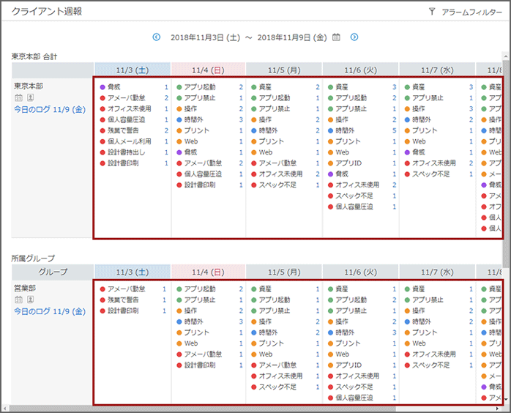The width and height of the screenshot is (511, 413).
Task: Click 設計書印刷 entry on 11/3 in 営業部
Action: (x=123, y=310)
